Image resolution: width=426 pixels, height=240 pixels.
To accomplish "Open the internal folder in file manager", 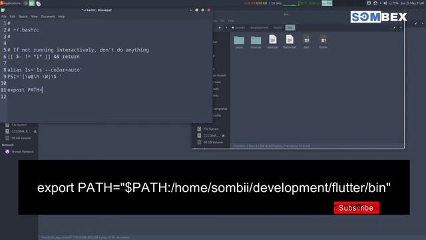I will coord(256,42).
